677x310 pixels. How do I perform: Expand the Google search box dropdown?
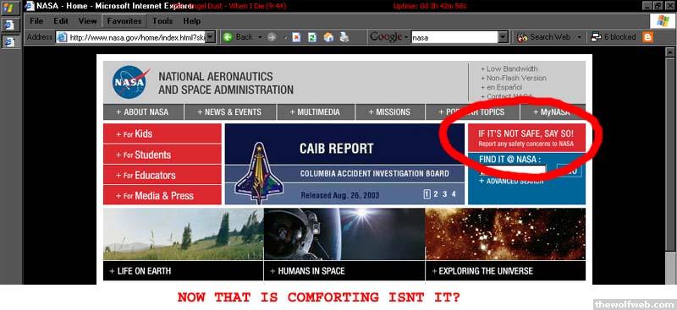503,37
